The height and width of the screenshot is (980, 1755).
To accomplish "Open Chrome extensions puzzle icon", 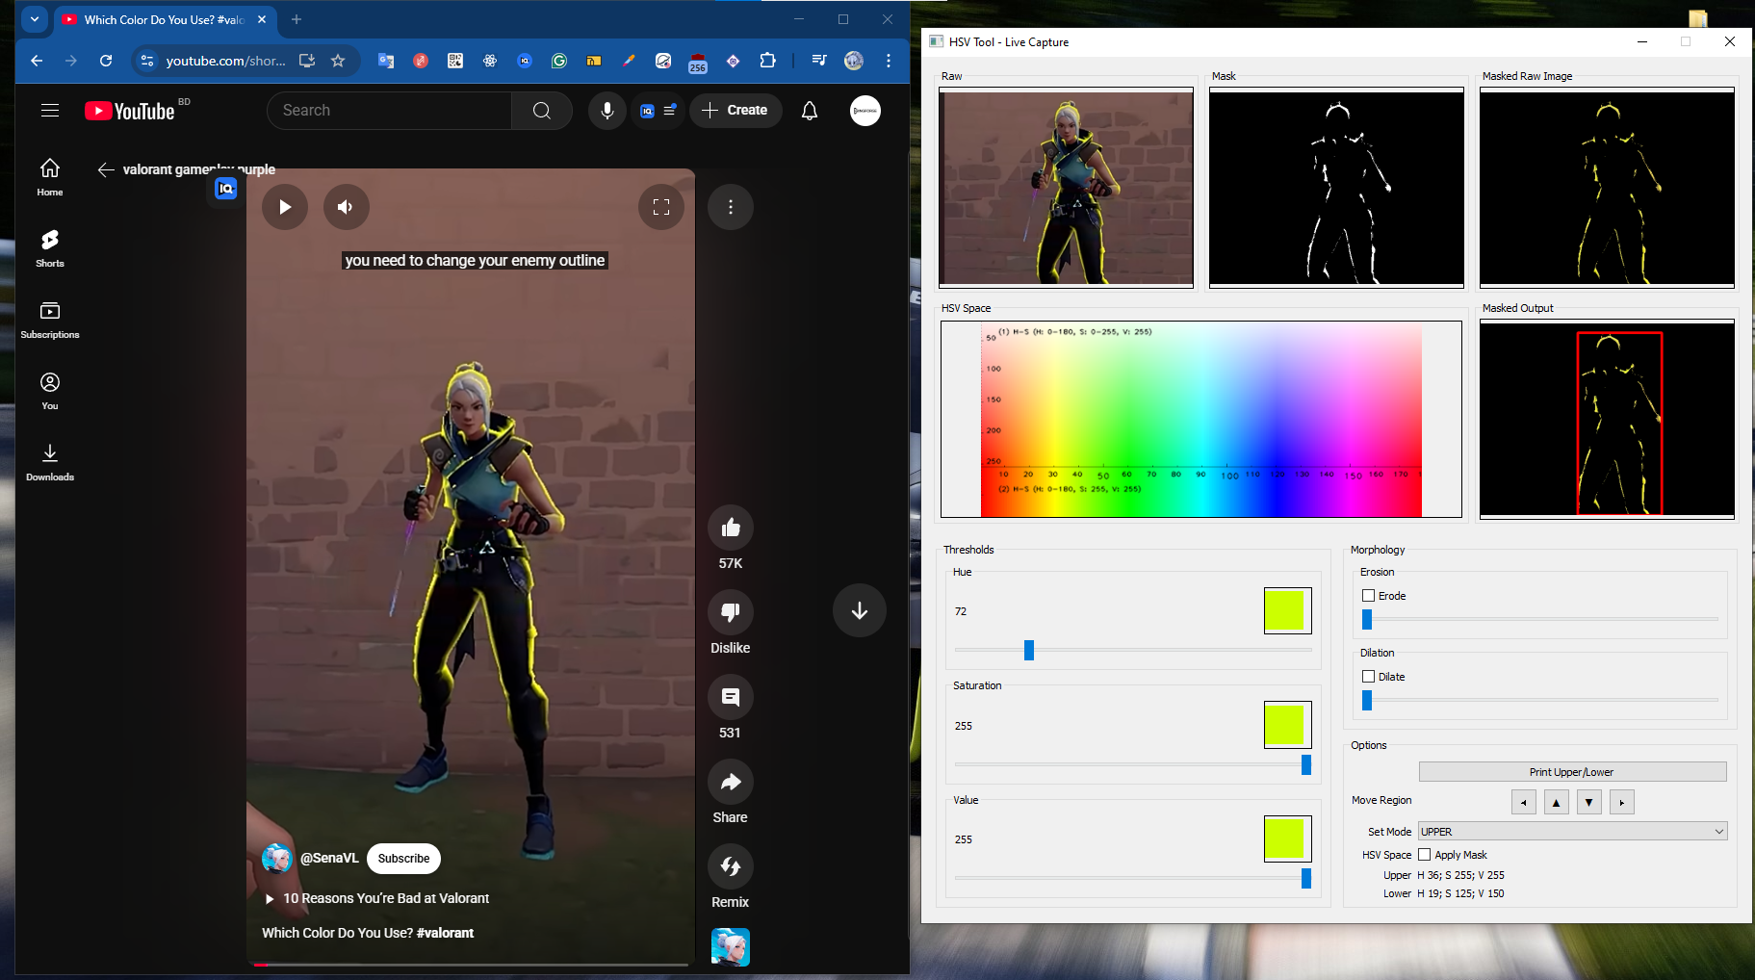I will [x=767, y=61].
